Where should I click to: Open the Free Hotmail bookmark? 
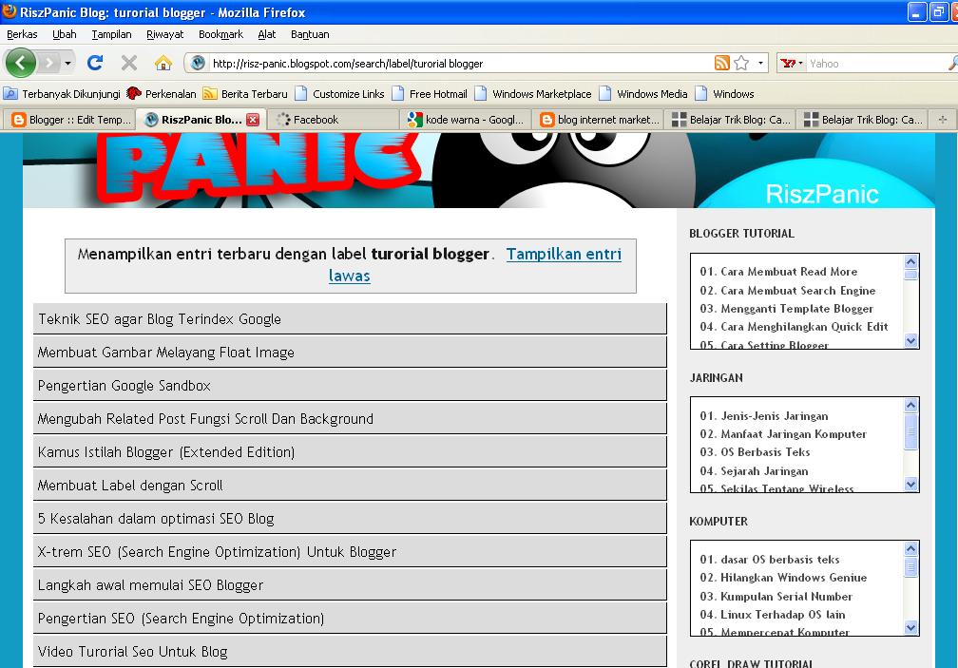(x=430, y=94)
